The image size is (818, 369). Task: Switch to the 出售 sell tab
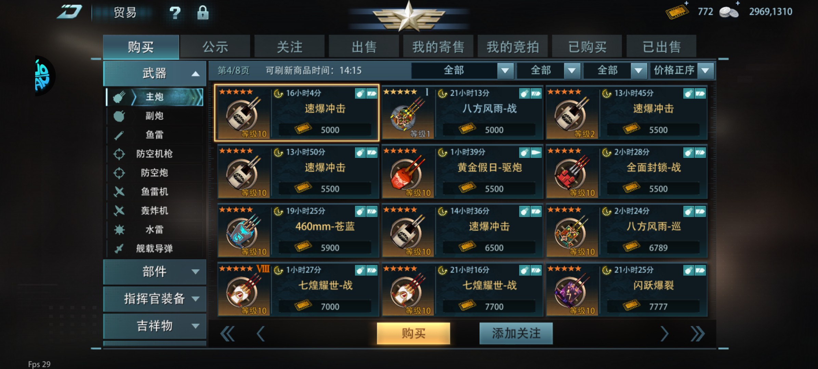364,47
